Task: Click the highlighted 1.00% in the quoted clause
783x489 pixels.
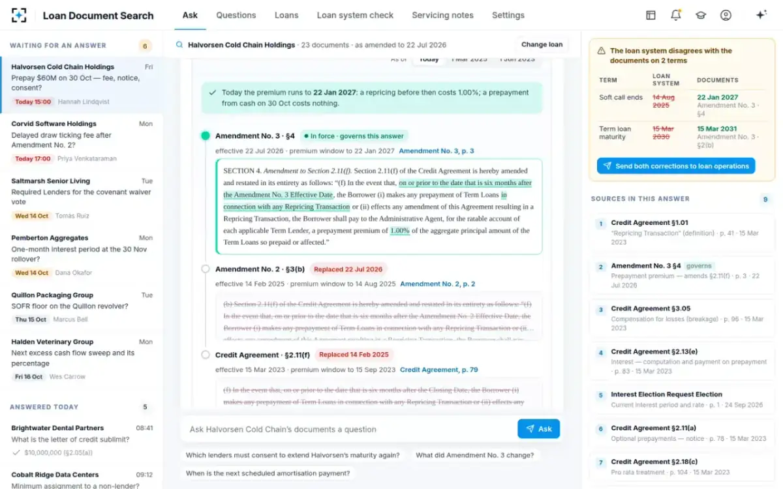Action: [x=399, y=230]
